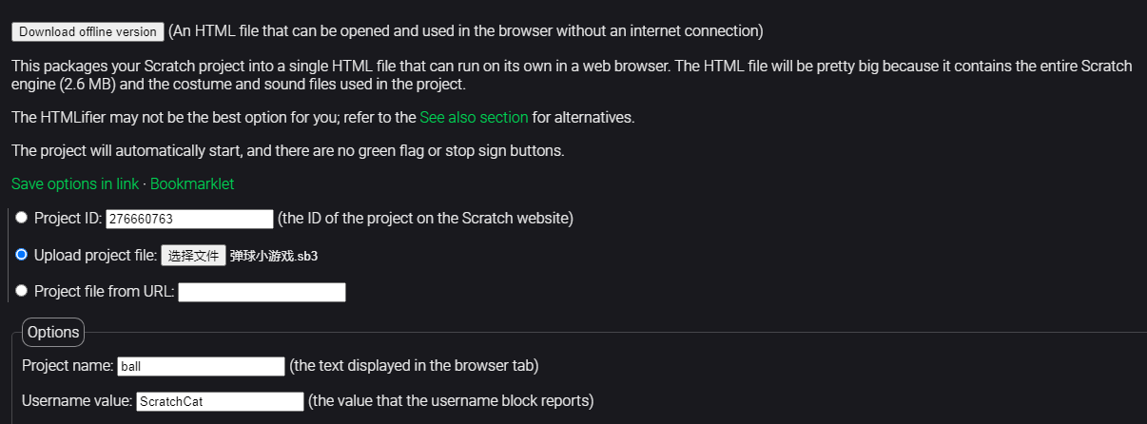This screenshot has width=1147, height=424.
Task: Click the "Username value:" label text
Action: click(x=77, y=401)
